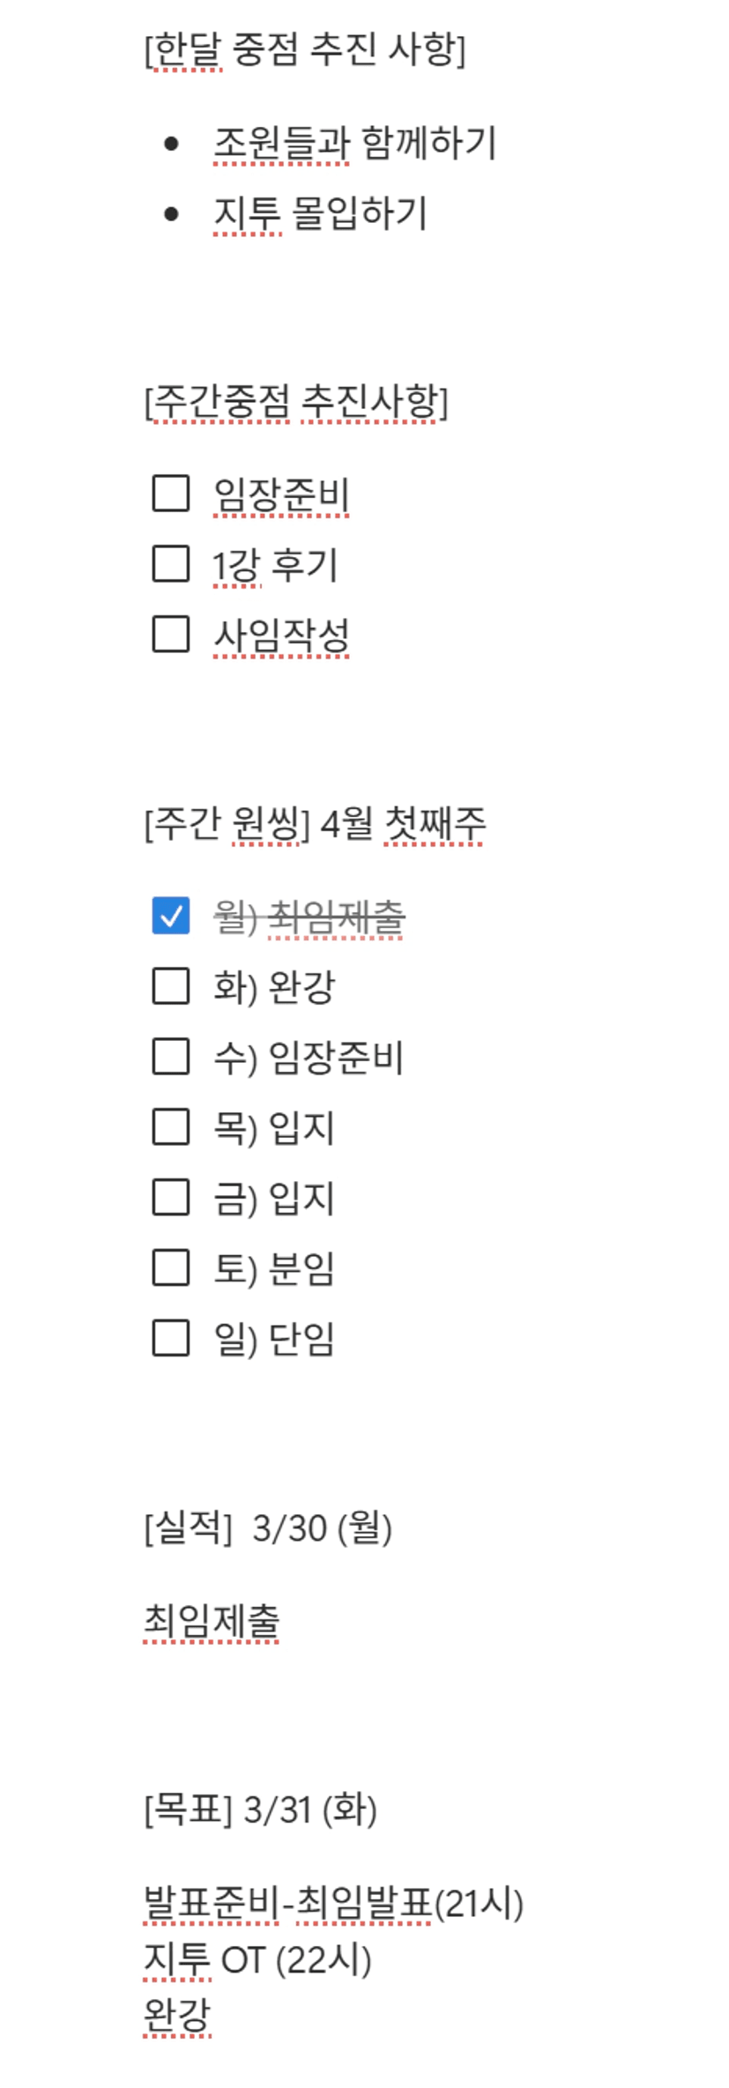Screen dimensions: 729x2088
Task: Uncheck the completed 월) 최임제출 checkbox
Action: click(170, 916)
